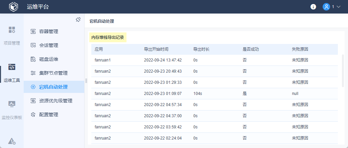The width and height of the screenshot is (348, 148).
Task: Click the number 1 beside avatar
Action: (x=333, y=7)
